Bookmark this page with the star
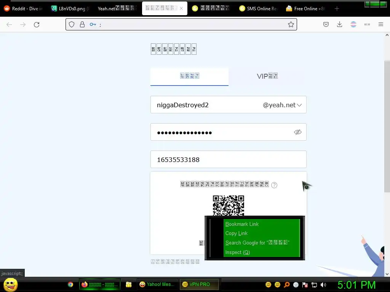The height and width of the screenshot is (292, 390). (291, 24)
